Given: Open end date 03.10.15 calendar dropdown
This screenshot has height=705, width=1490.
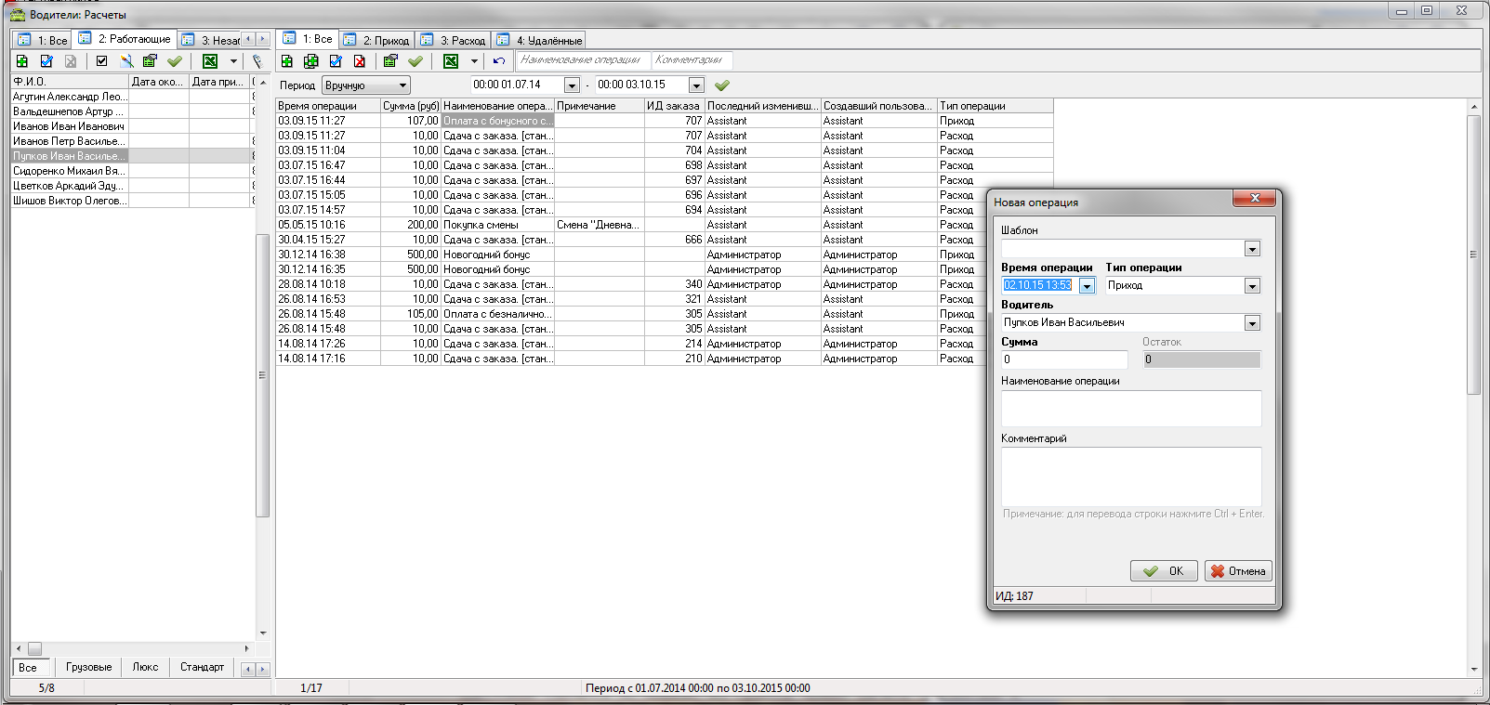Looking at the screenshot, I should pyautogui.click(x=696, y=85).
